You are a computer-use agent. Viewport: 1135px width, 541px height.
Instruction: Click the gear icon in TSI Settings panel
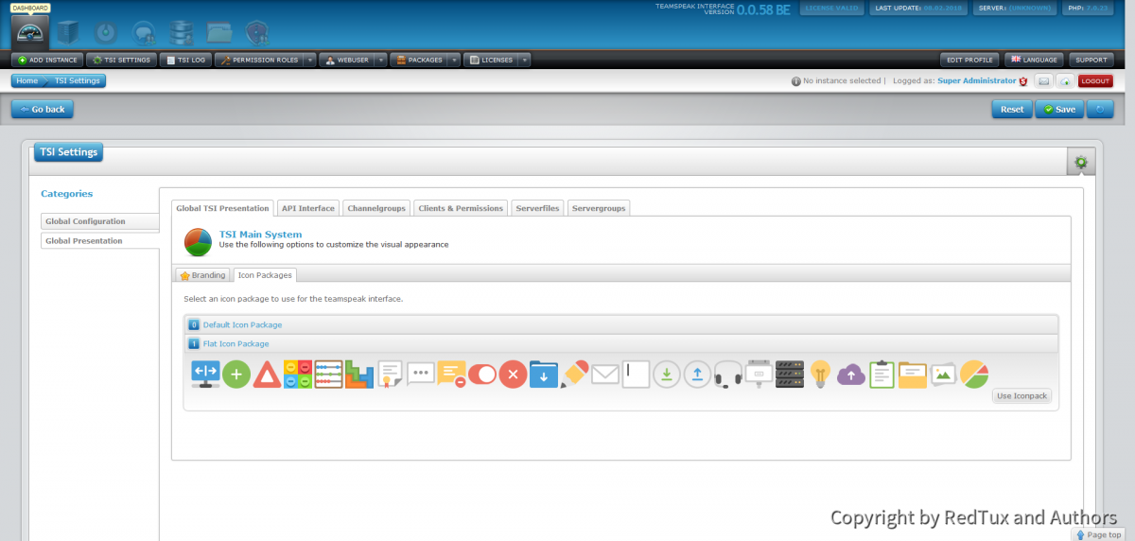(x=1080, y=162)
